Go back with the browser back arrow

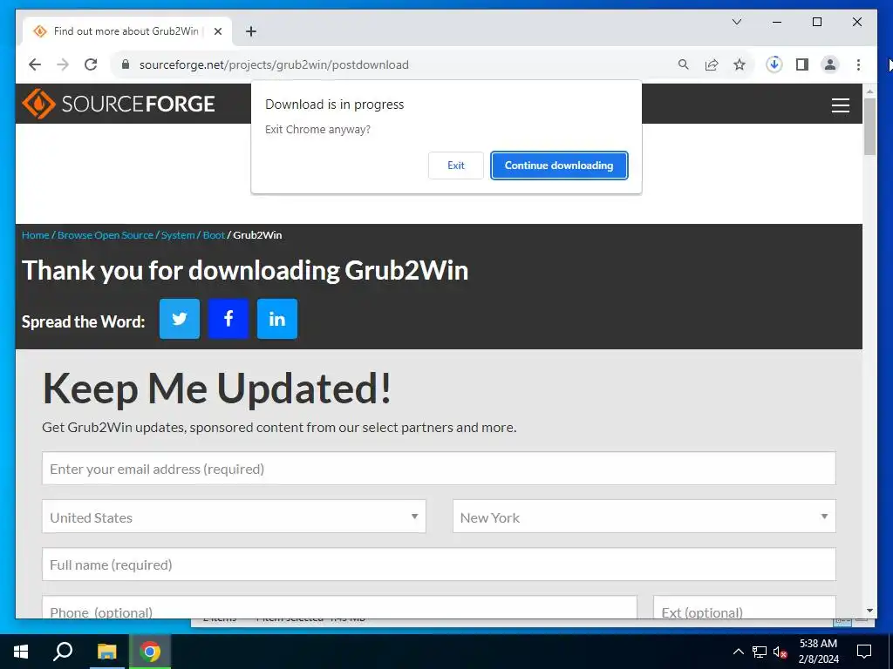click(35, 64)
